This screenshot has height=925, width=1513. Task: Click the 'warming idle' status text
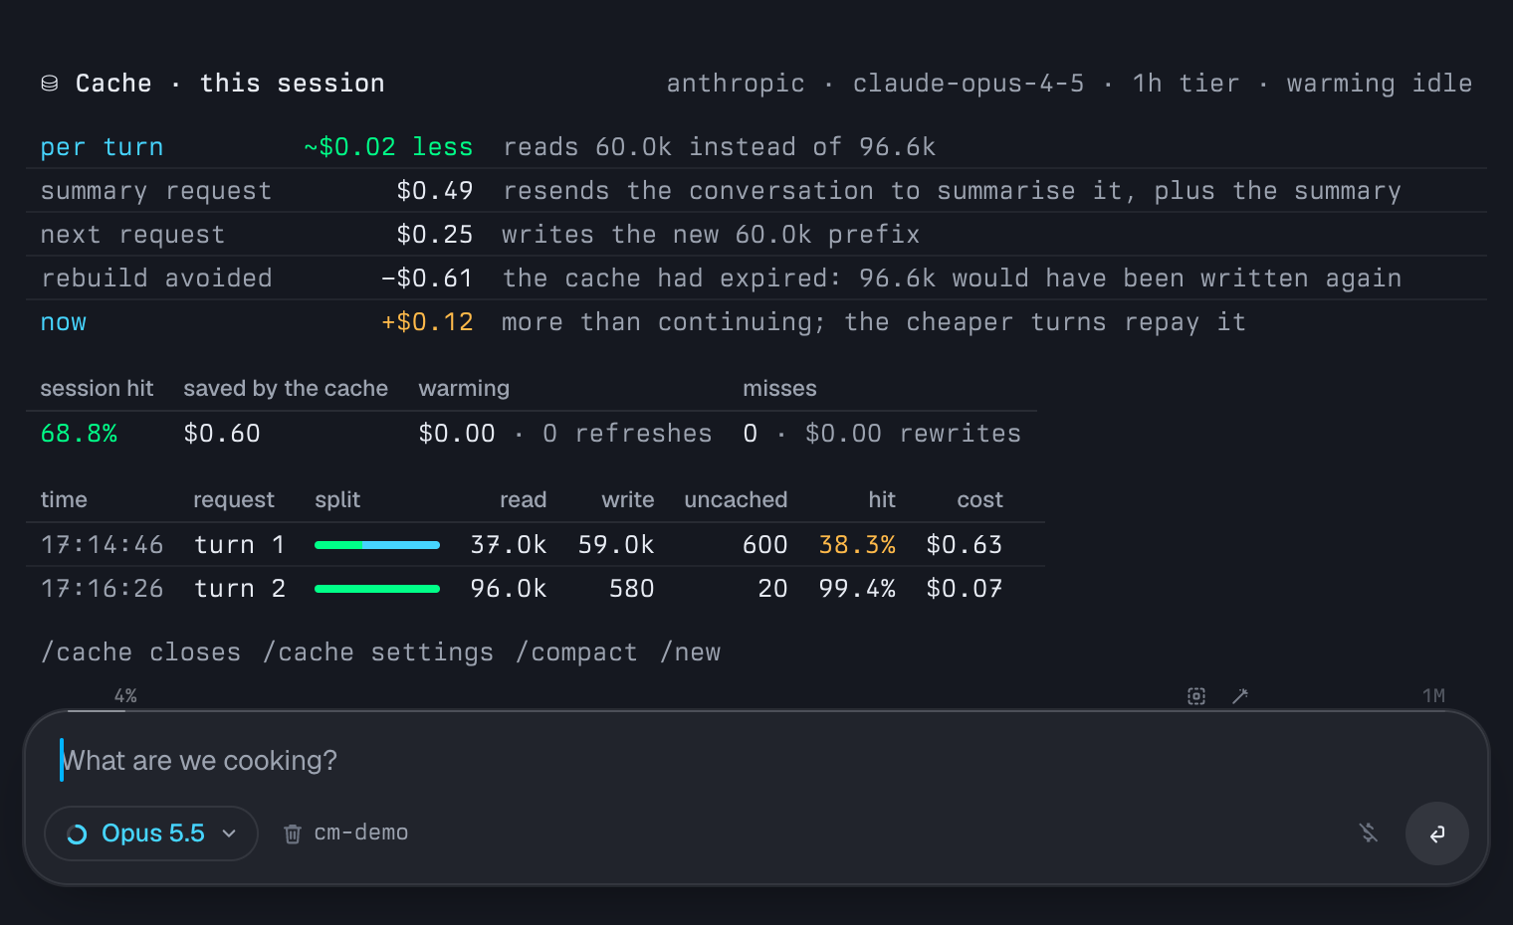click(x=1380, y=84)
